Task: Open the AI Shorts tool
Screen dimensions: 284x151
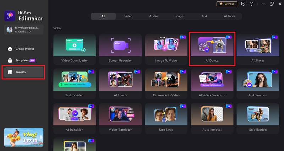Action: coord(258,49)
